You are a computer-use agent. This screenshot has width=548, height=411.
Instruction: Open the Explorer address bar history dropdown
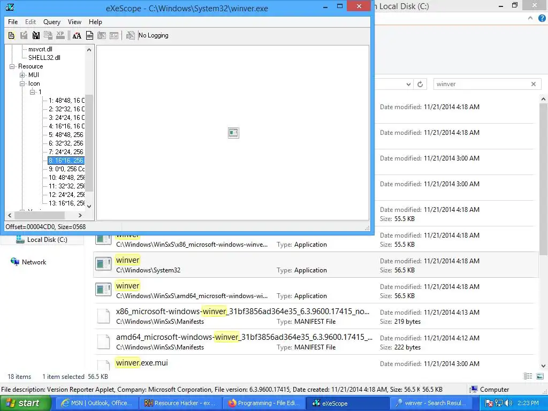point(408,84)
